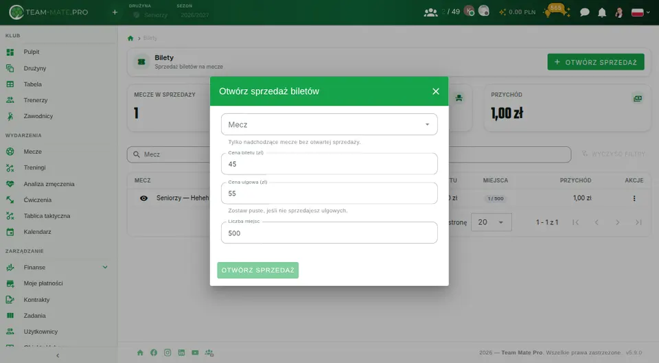
Task: Open Drużyny in the sidebar
Action: (35, 68)
